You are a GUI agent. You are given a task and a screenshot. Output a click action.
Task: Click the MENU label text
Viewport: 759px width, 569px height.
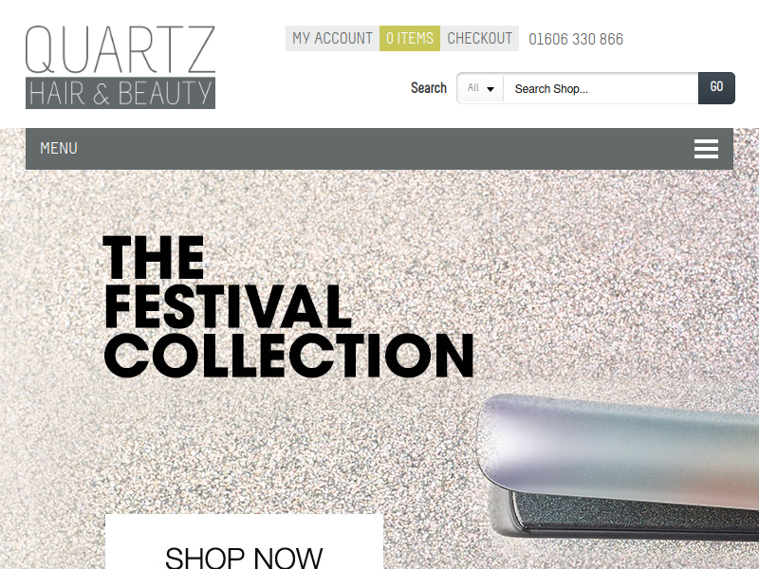(59, 148)
